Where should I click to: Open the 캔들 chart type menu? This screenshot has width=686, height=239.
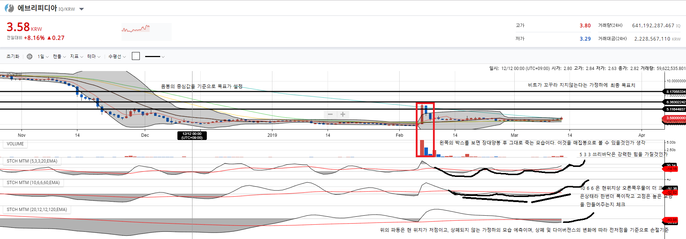[x=59, y=56]
